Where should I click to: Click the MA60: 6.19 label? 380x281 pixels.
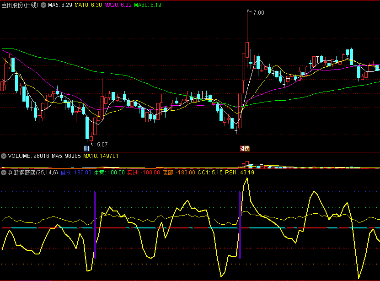tap(148, 5)
